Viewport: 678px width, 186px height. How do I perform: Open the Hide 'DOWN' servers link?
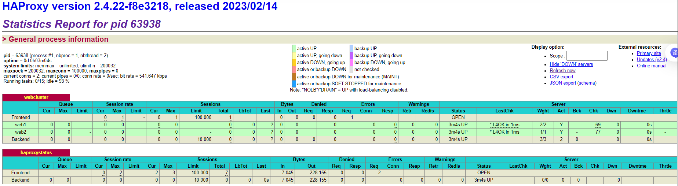pyautogui.click(x=571, y=64)
